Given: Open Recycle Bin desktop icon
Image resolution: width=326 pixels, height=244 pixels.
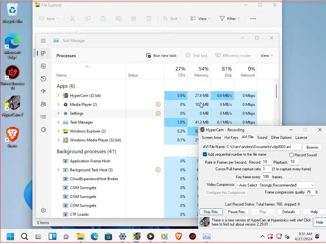Looking at the screenshot, I should (x=12, y=13).
